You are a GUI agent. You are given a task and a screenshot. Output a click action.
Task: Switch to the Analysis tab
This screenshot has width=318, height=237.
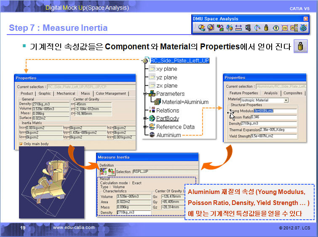(x=270, y=93)
